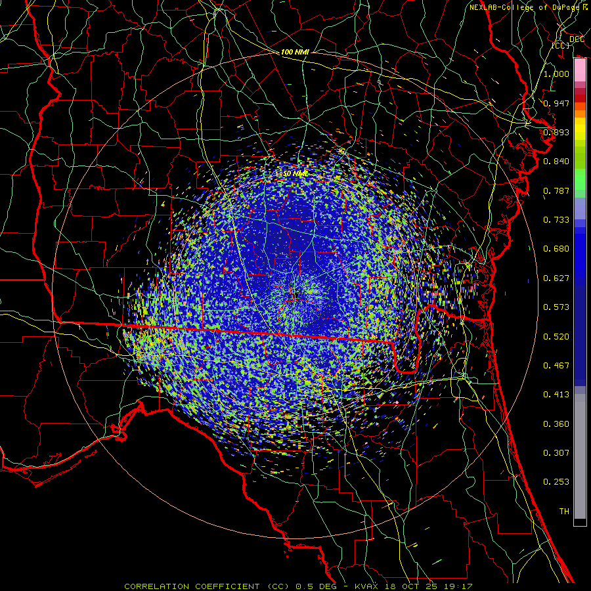Screen dimensions: 591x591
Task: Click the radar site at the echo center
Action: pos(295,295)
